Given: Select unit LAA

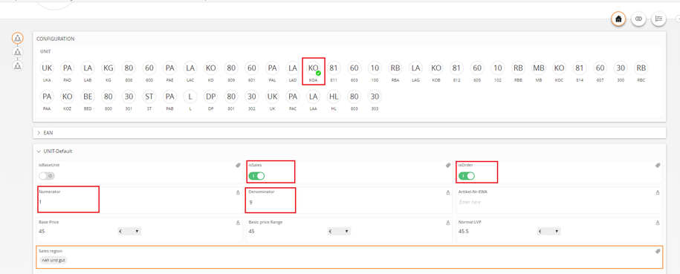Looking at the screenshot, I should tap(313, 97).
